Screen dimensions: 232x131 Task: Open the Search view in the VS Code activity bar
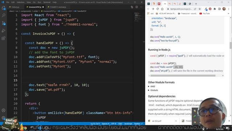3,15
